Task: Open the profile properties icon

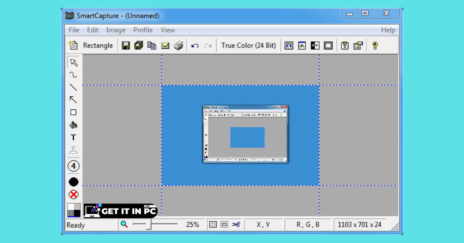Action: 358,46
